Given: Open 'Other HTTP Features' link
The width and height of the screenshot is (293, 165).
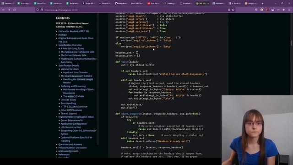Looking at the screenshot, I should [x=71, y=110].
